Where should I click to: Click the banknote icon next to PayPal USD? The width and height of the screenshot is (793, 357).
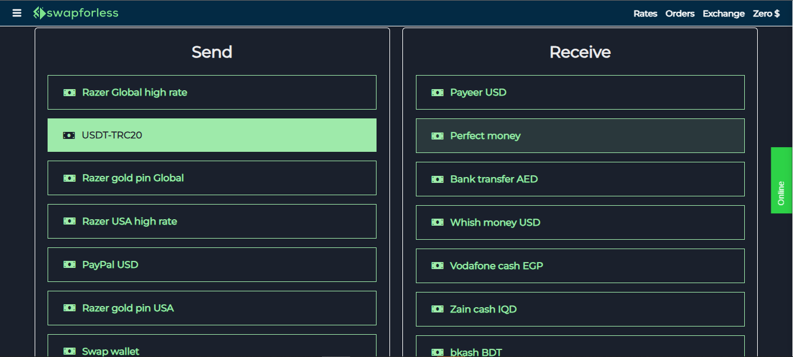click(69, 264)
